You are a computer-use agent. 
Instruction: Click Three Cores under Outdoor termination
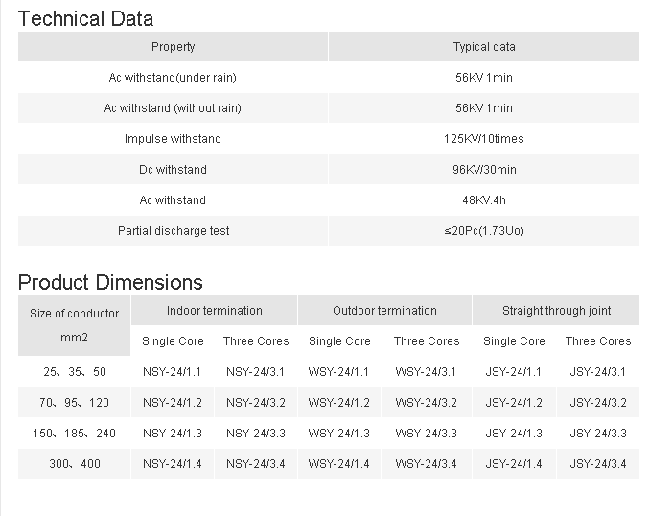pos(426,341)
